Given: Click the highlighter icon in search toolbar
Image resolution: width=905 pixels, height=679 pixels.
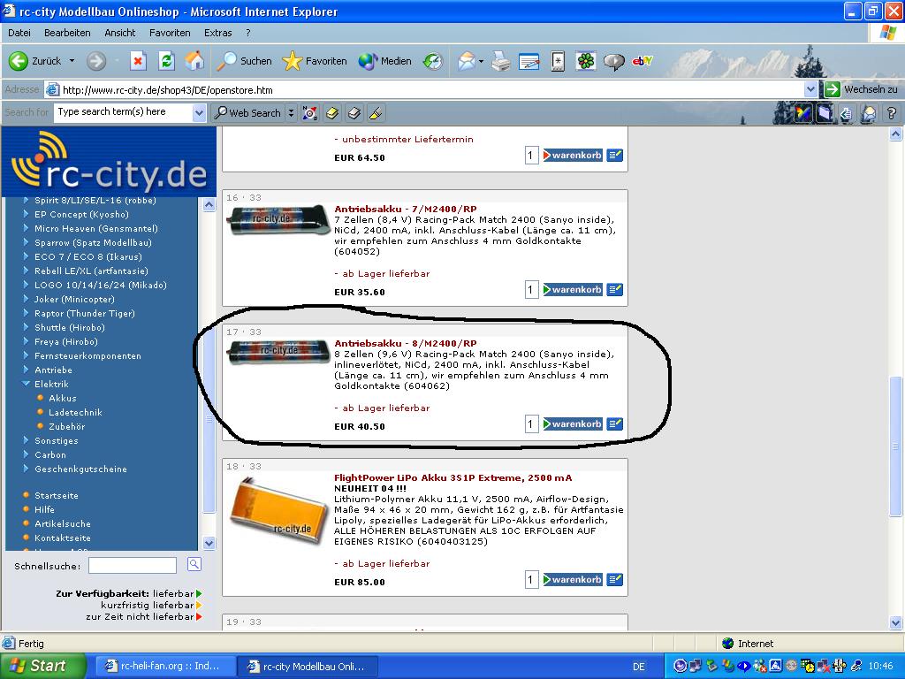Looking at the screenshot, I should click(x=376, y=113).
